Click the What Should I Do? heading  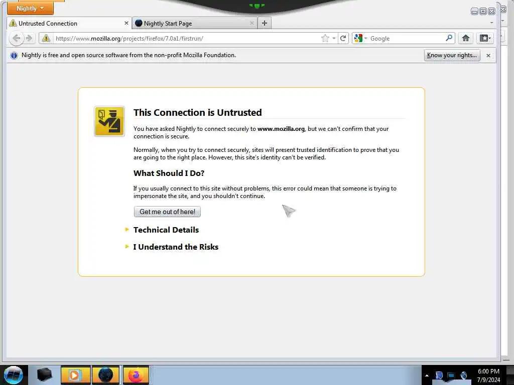(x=169, y=173)
